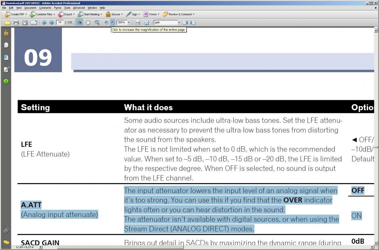Click the Print icon in toolbar

pyautogui.click(x=16, y=22)
